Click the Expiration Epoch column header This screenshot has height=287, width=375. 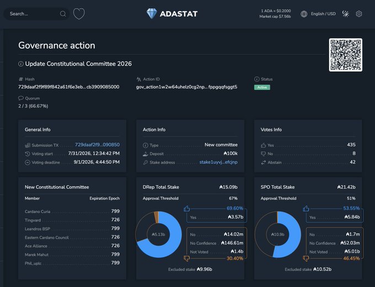105,198
